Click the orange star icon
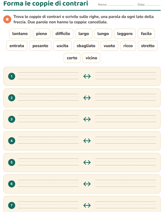The width and height of the screenshot is (164, 212). point(7,19)
